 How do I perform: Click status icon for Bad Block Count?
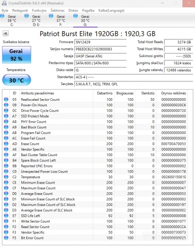point(6,127)
